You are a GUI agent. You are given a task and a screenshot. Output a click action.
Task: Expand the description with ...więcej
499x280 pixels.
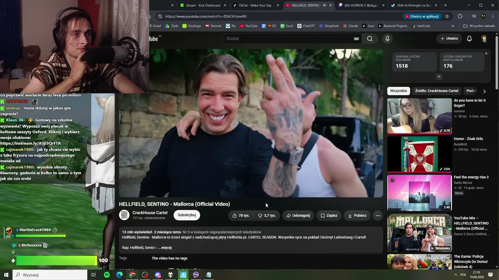165,248
